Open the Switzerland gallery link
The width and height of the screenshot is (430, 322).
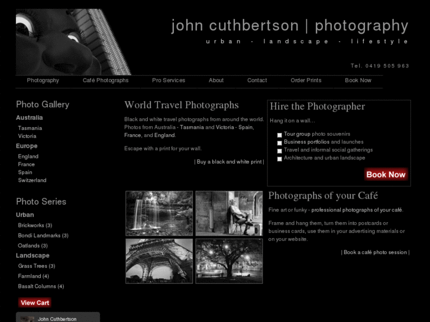coord(32,180)
